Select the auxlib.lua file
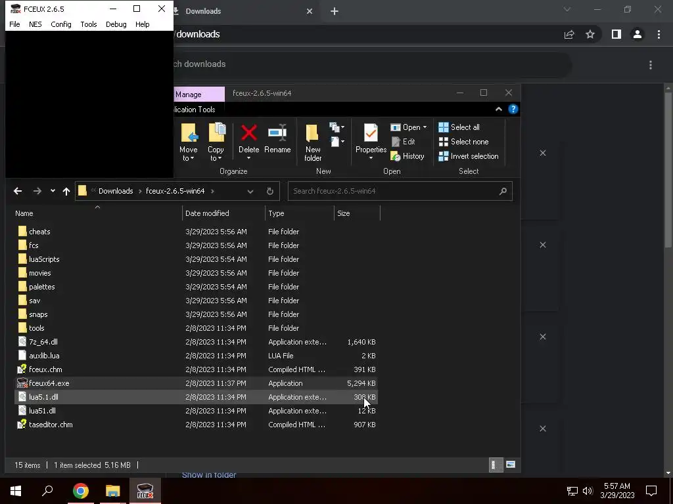673x504 pixels. point(196,356)
